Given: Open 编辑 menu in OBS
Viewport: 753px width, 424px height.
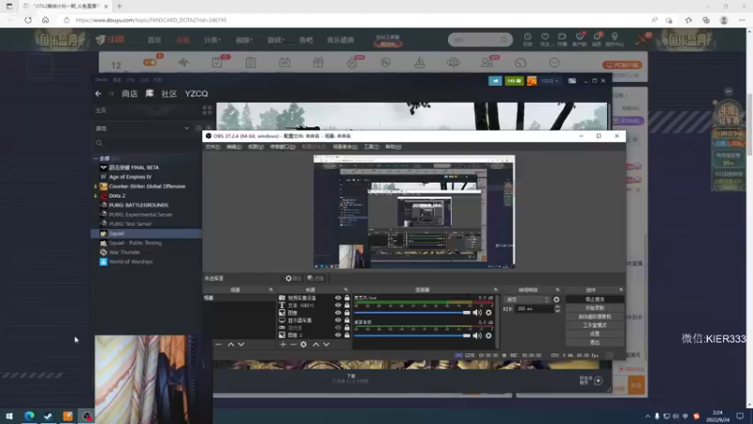Looking at the screenshot, I should pyautogui.click(x=233, y=147).
